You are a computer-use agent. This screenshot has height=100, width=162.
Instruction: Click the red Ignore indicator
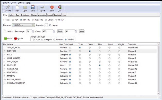[x=15, y=39]
